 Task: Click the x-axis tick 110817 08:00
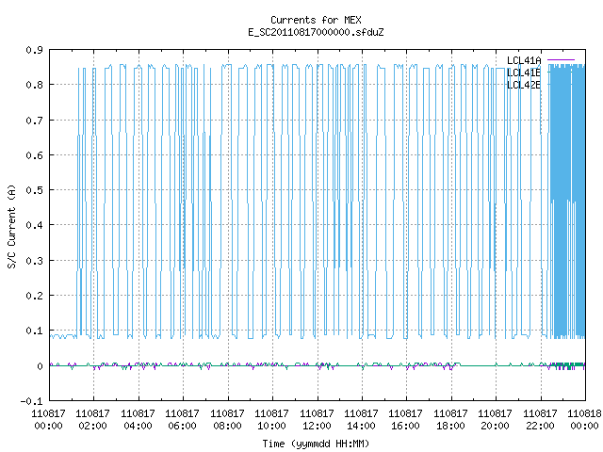[227, 419]
